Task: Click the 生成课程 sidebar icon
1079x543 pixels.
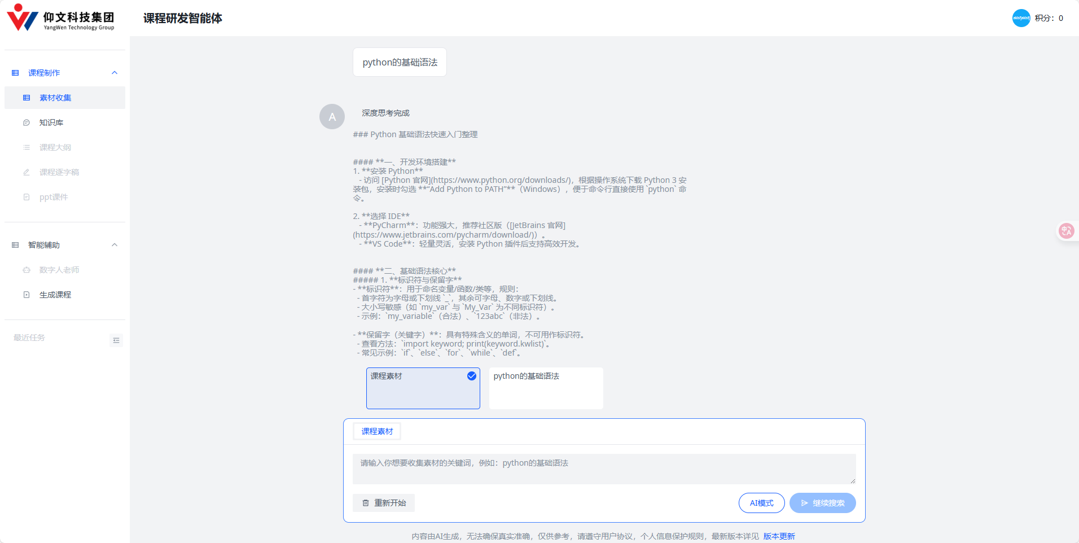Action: click(x=26, y=294)
